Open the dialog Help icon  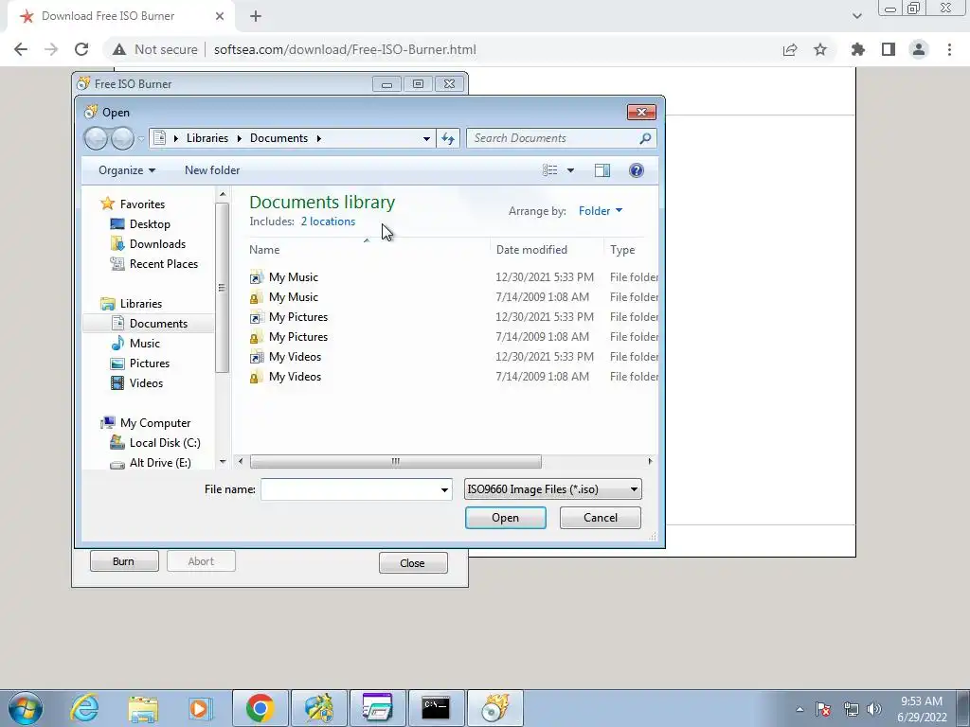coord(636,170)
